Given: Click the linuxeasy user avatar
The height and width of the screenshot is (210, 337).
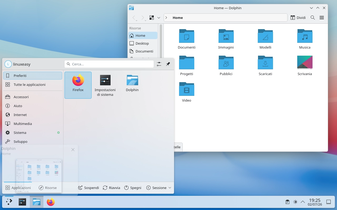Looking at the screenshot, I should pos(8,64).
